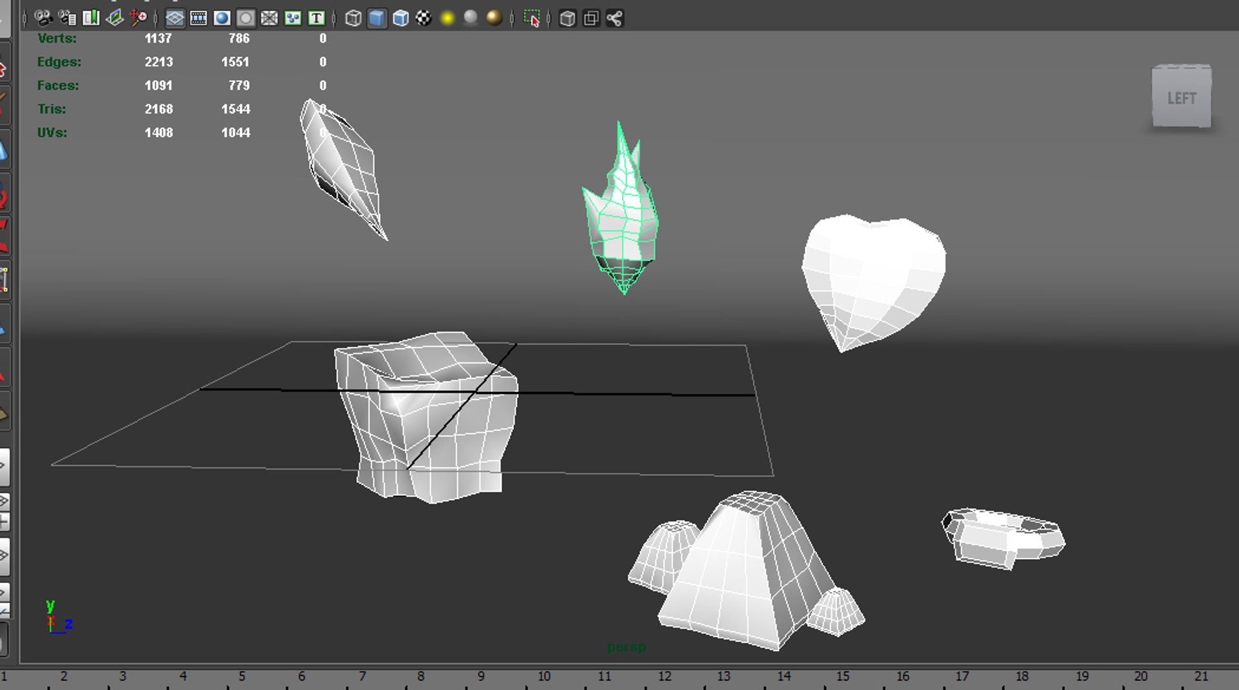Open the camera Bookmarks icon

(91, 18)
